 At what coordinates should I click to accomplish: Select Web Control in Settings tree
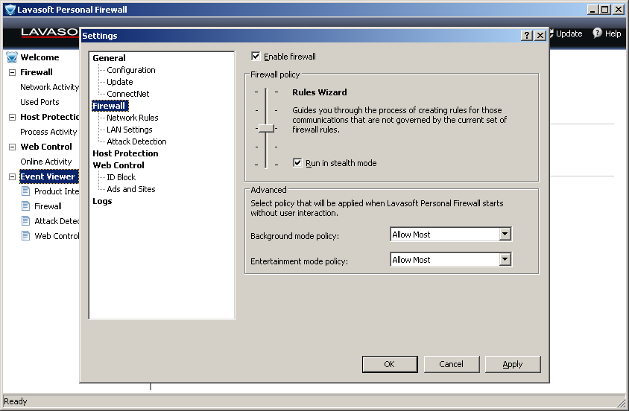point(118,165)
